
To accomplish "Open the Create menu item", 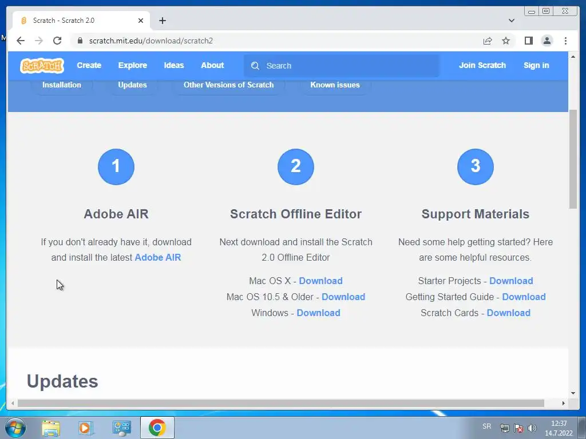I will coord(89,65).
